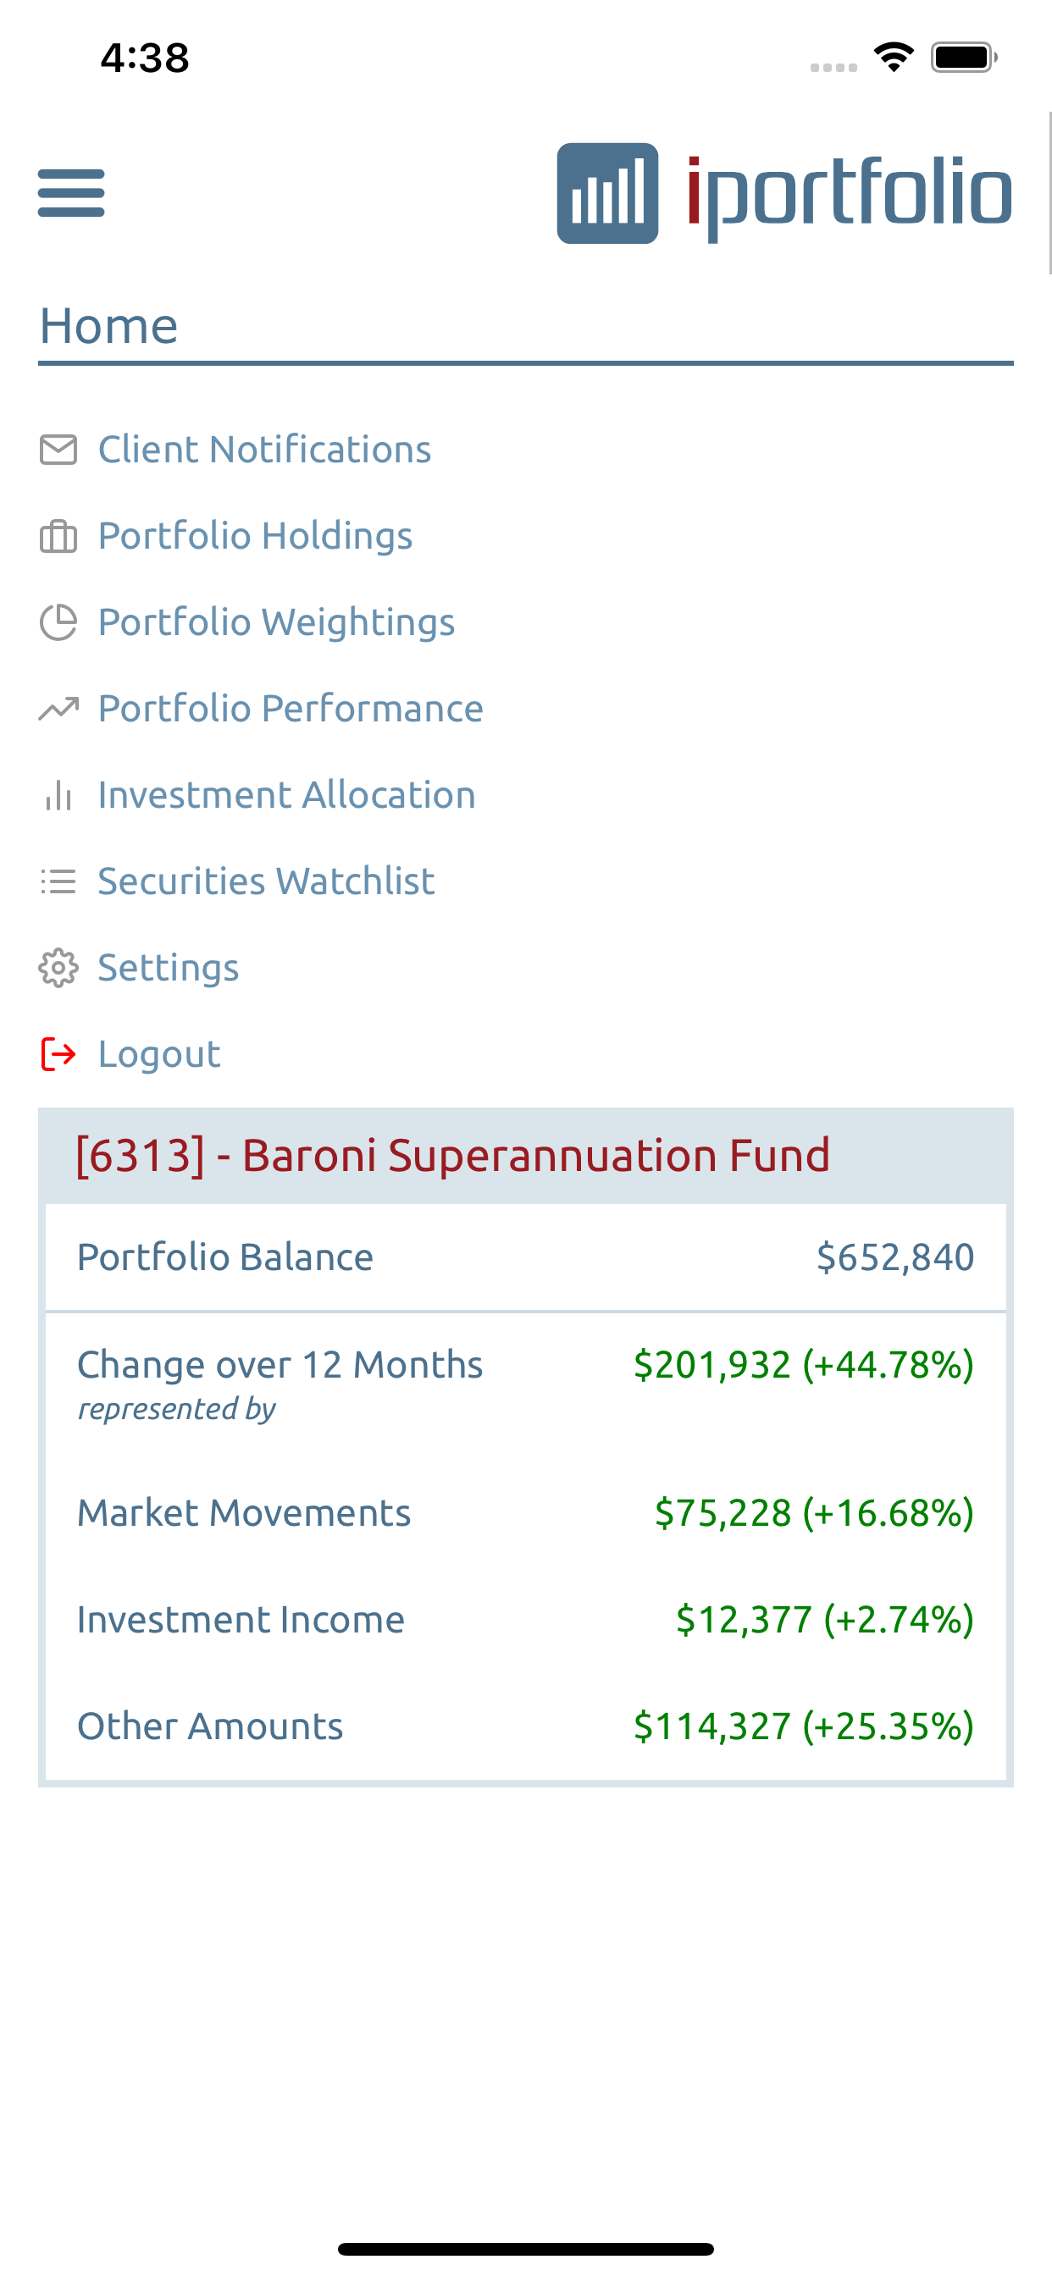Screen dimensions: 1052x2276
Task: Tap the briefcase icon for Portfolio Holdings
Action: coord(58,536)
